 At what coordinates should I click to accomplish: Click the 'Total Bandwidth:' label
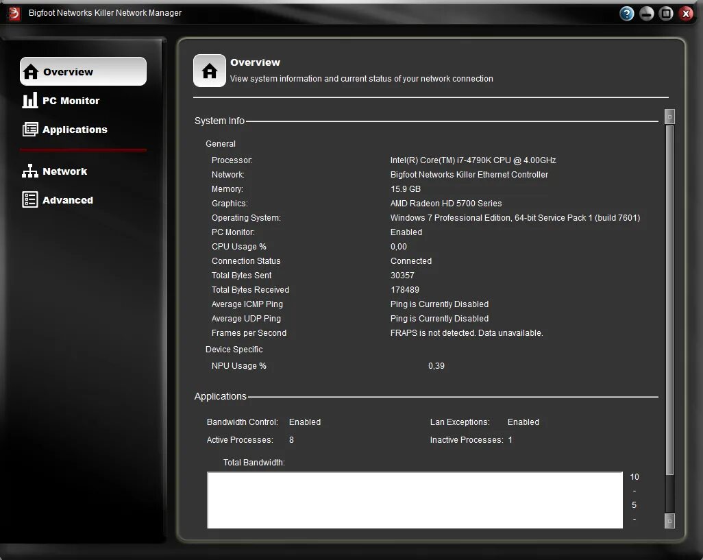point(254,462)
